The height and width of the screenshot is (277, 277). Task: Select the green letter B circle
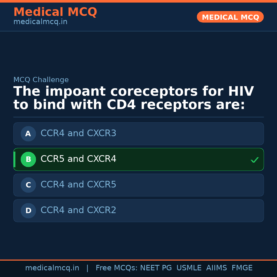(28, 159)
